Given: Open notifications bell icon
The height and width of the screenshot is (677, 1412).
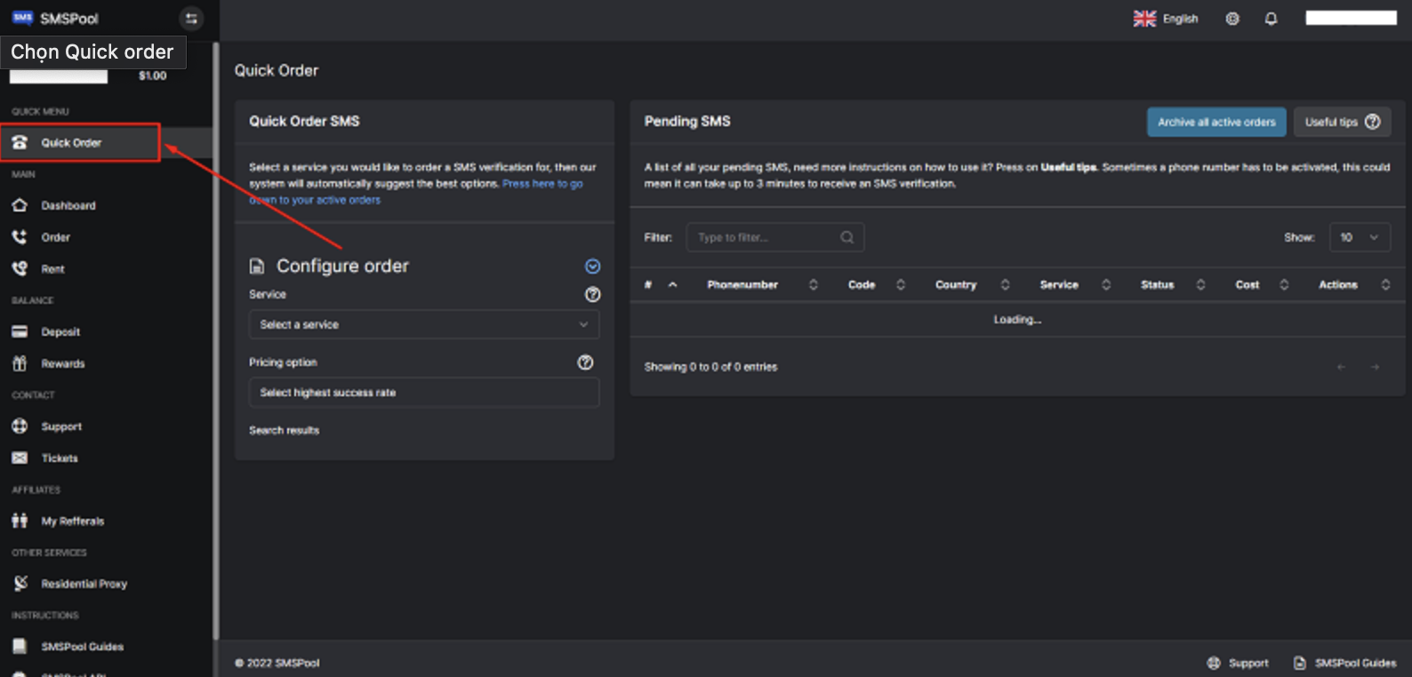Looking at the screenshot, I should [1271, 19].
